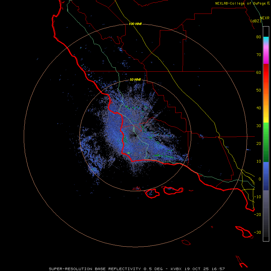Click the 50 NMI range ring label
271x271 pixels.
(135, 80)
